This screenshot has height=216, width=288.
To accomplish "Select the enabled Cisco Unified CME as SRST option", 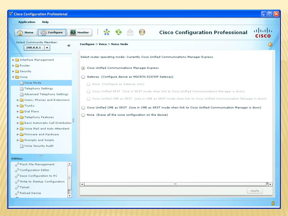I will (83, 107).
